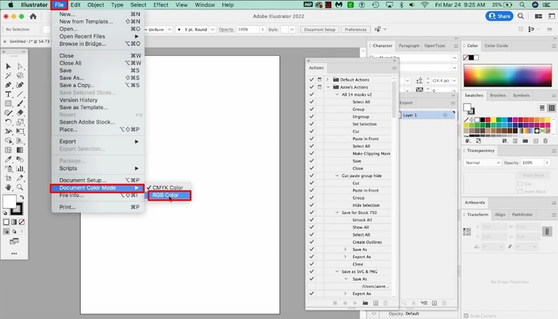Choose the Gradient tool
558x319 pixels.
click(x=20, y=150)
